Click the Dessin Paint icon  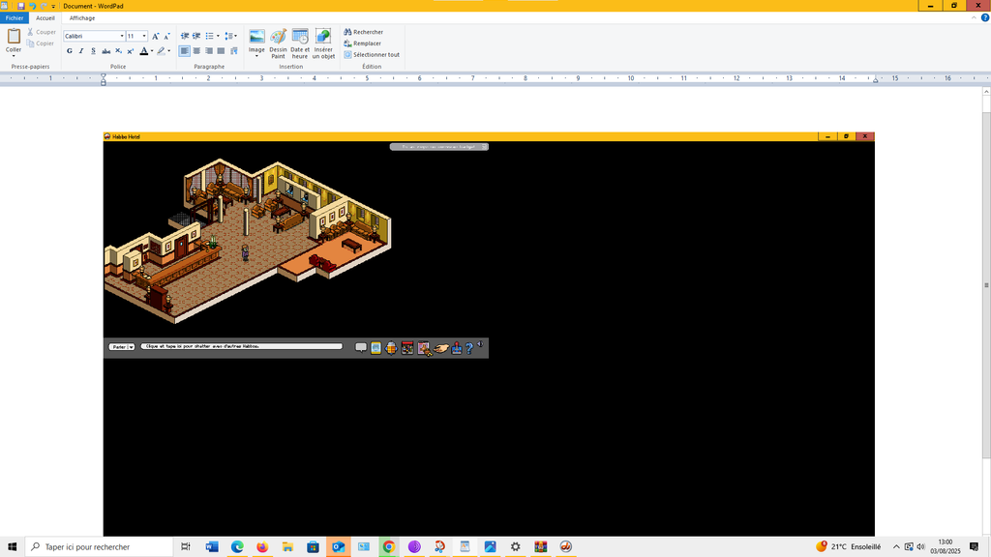pos(278,43)
